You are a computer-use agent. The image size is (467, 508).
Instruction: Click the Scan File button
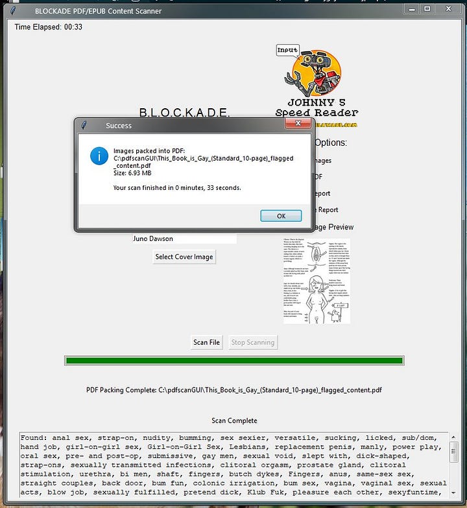pyautogui.click(x=206, y=342)
